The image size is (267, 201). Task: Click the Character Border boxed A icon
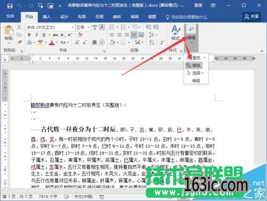coord(101,27)
